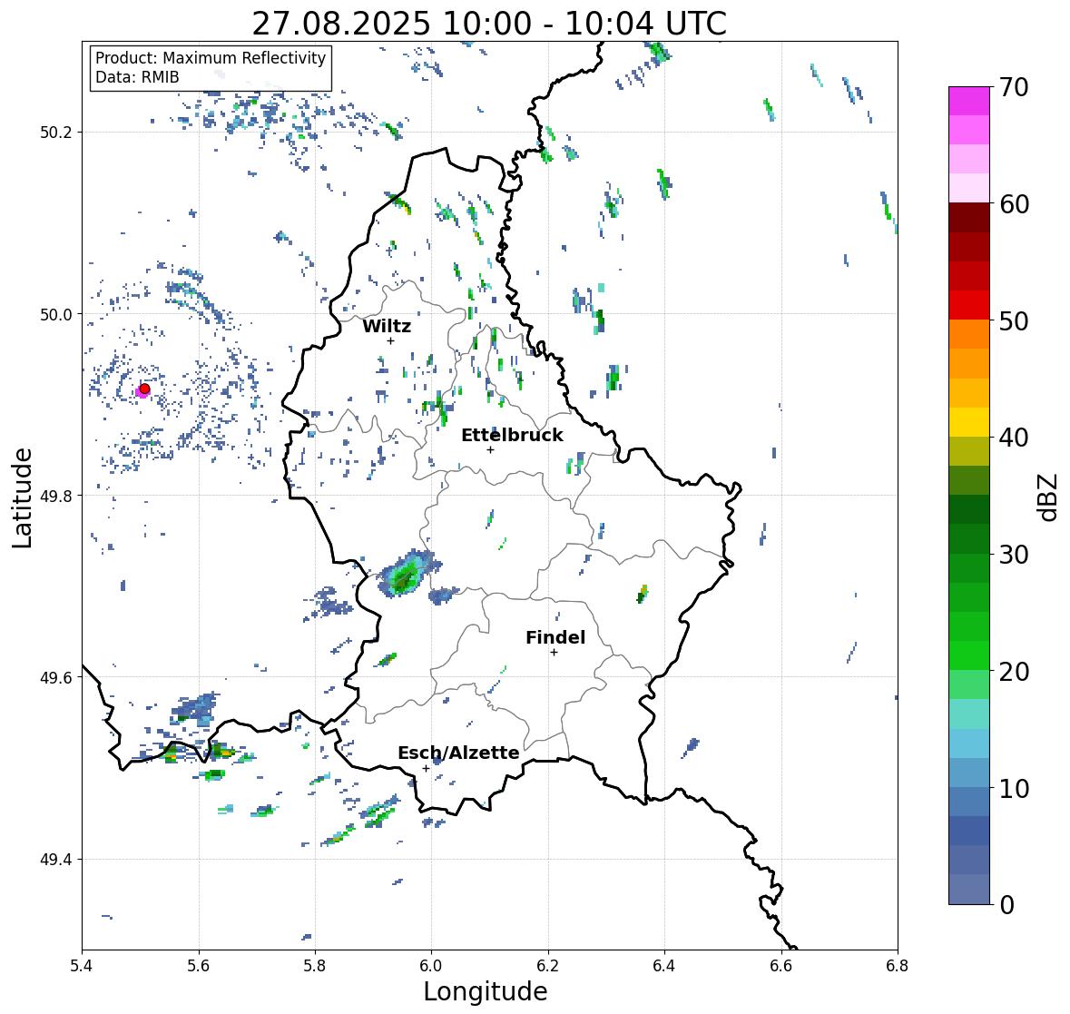Click the title '27.08.2025 10:00 - 10:04 UTC'
Viewport: 1070px width, 1014px height.
[489, 24]
